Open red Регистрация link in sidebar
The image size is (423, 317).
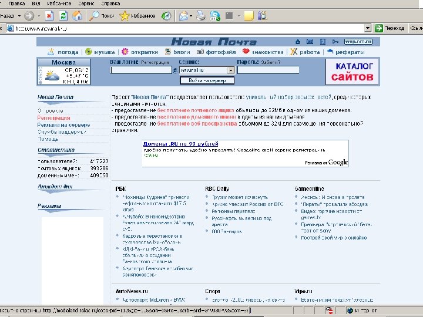tap(53, 118)
